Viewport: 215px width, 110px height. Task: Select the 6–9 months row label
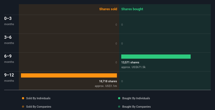[x=9, y=59]
